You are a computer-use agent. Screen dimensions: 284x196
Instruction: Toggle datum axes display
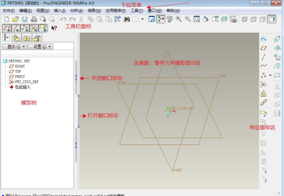16,28
